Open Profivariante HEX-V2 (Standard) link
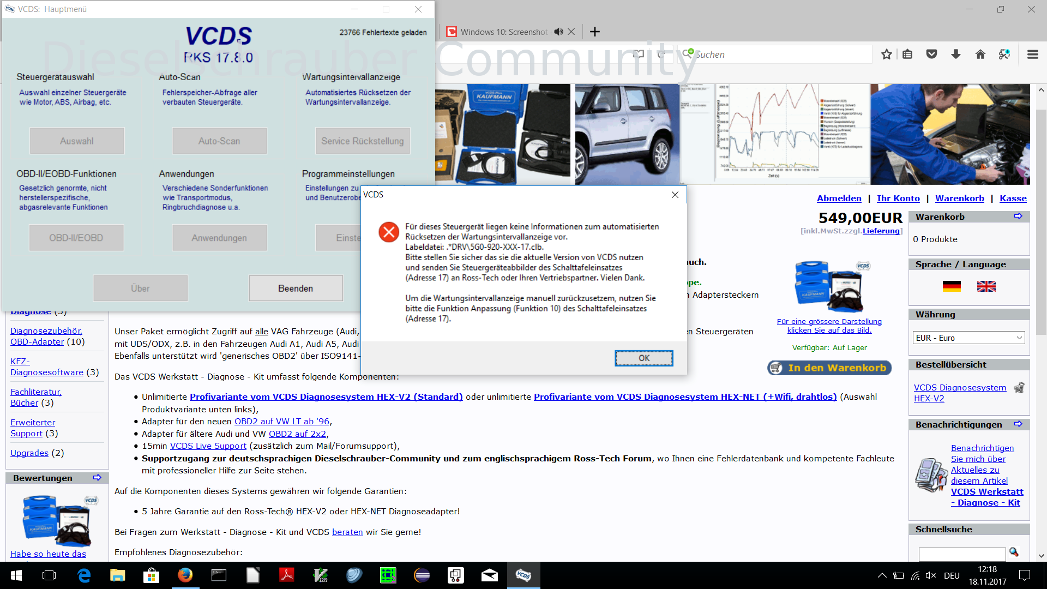This screenshot has width=1047, height=589. tap(326, 397)
